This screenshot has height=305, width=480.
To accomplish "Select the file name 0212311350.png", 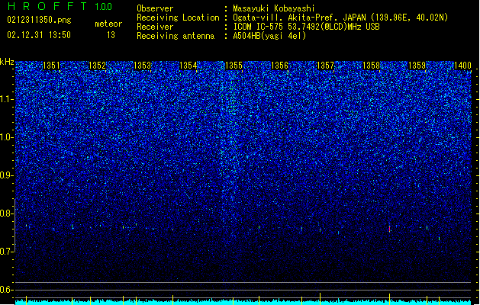I will [x=39, y=20].
